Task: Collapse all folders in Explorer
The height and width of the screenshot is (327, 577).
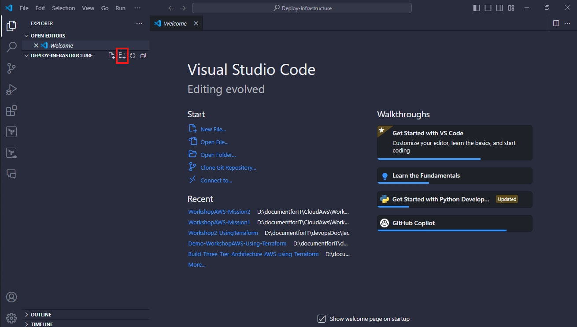Action: (x=143, y=56)
